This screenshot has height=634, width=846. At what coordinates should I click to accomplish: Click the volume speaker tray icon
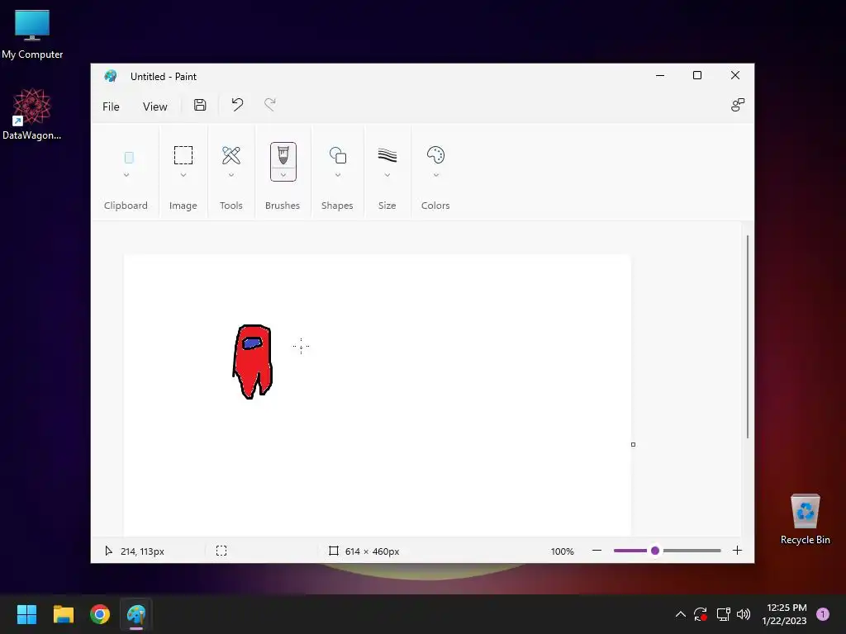coord(744,614)
